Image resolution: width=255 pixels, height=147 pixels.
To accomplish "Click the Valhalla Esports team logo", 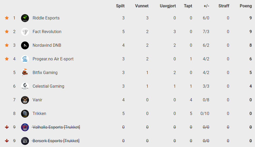I will coord(25,127).
